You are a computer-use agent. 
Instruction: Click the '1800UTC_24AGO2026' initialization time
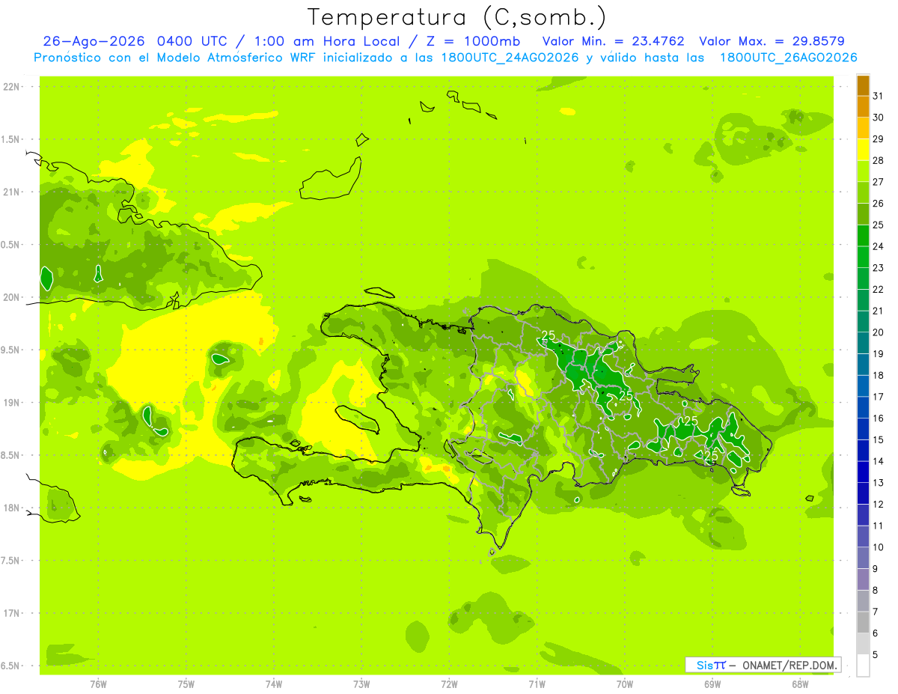pos(509,58)
